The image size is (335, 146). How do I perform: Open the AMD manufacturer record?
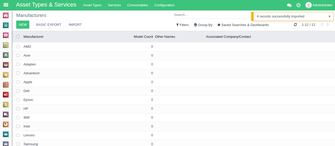27,47
